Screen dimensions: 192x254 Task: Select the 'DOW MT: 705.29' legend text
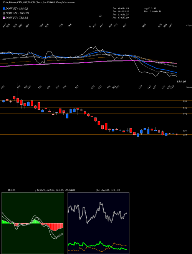[17, 13]
